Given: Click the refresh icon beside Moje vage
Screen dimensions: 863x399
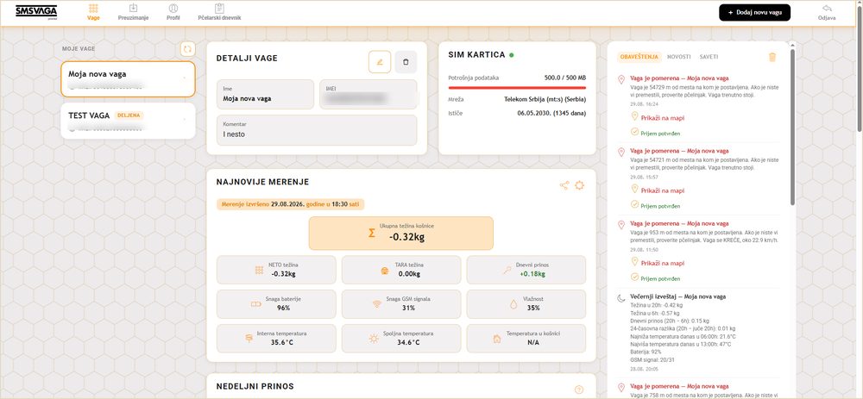Looking at the screenshot, I should [x=187, y=49].
